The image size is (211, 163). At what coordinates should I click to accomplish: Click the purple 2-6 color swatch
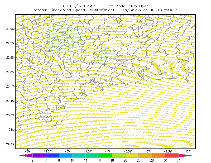(x=39, y=155)
